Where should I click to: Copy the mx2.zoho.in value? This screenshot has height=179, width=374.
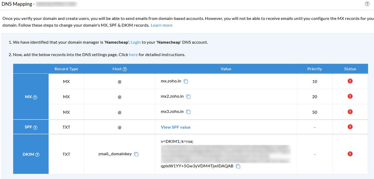click(x=189, y=97)
